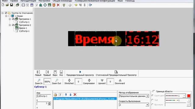Screen dimensions: 195x109
Task: Select Субтитр-1 under Програма-1
Action: coord(24,22)
